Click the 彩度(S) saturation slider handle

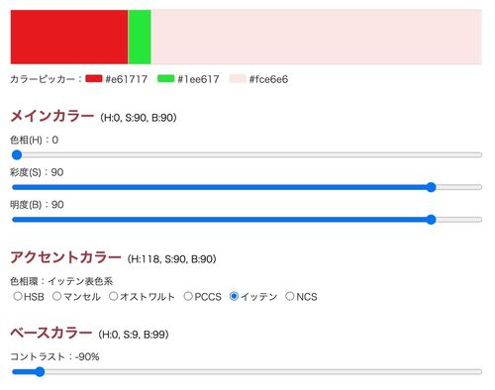point(431,187)
